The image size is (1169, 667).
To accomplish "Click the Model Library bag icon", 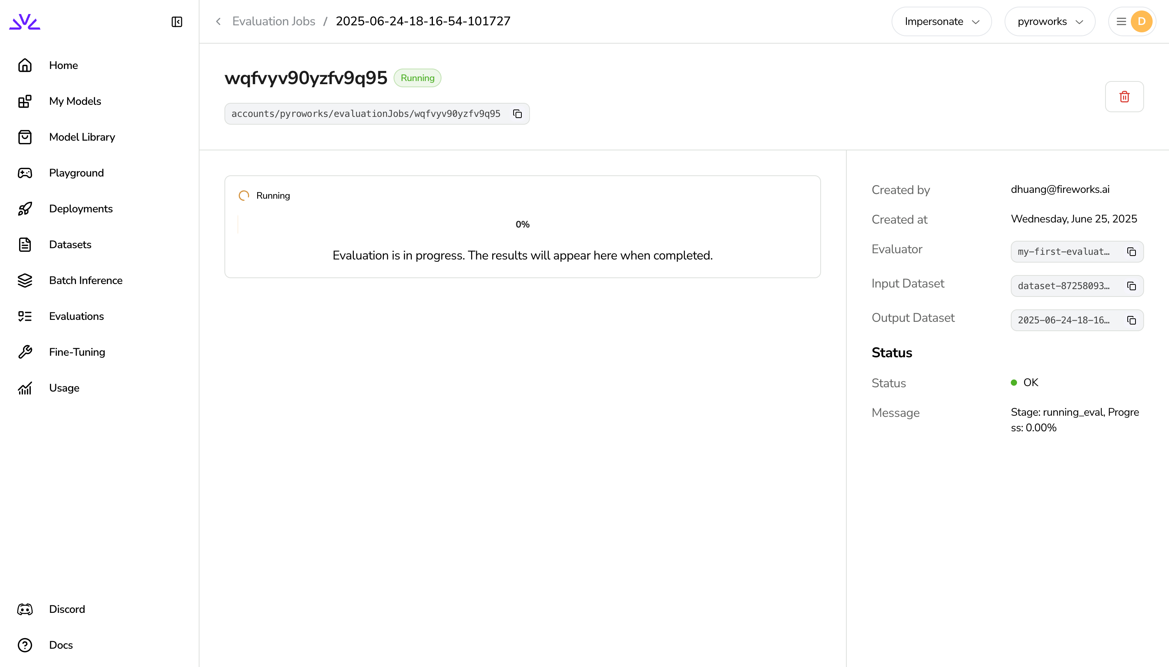I will tap(25, 137).
